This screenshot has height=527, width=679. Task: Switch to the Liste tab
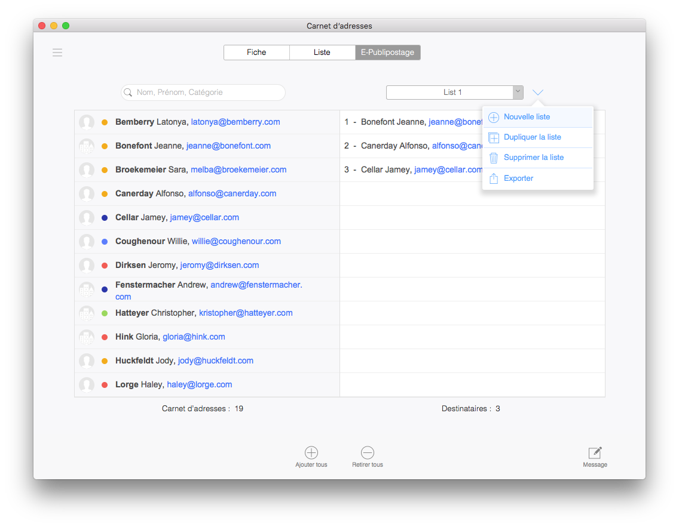coord(322,53)
